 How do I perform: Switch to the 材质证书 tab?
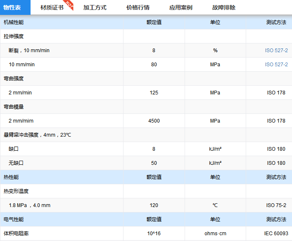coord(52,7)
